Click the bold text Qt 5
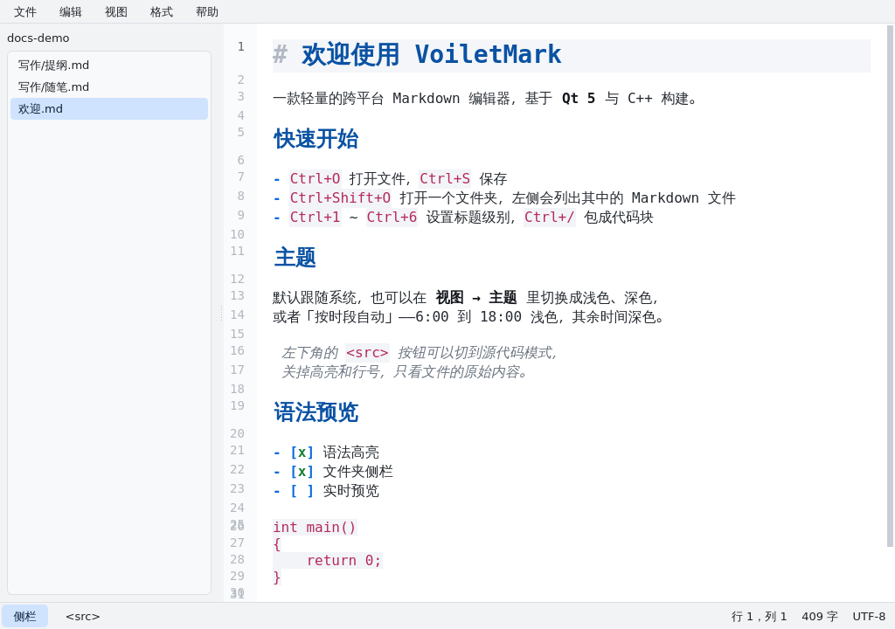The width and height of the screenshot is (895, 629). click(x=579, y=99)
